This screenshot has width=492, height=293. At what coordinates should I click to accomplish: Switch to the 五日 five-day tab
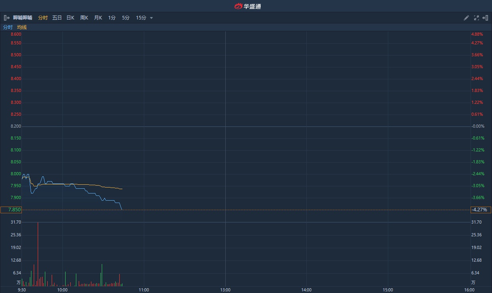click(x=57, y=18)
